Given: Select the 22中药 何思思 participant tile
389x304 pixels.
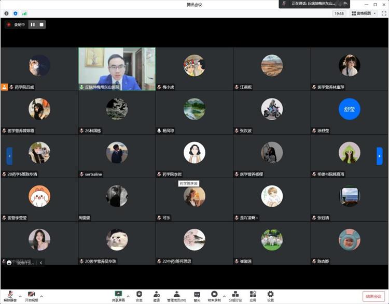Looking at the screenshot, I should pos(195,243).
